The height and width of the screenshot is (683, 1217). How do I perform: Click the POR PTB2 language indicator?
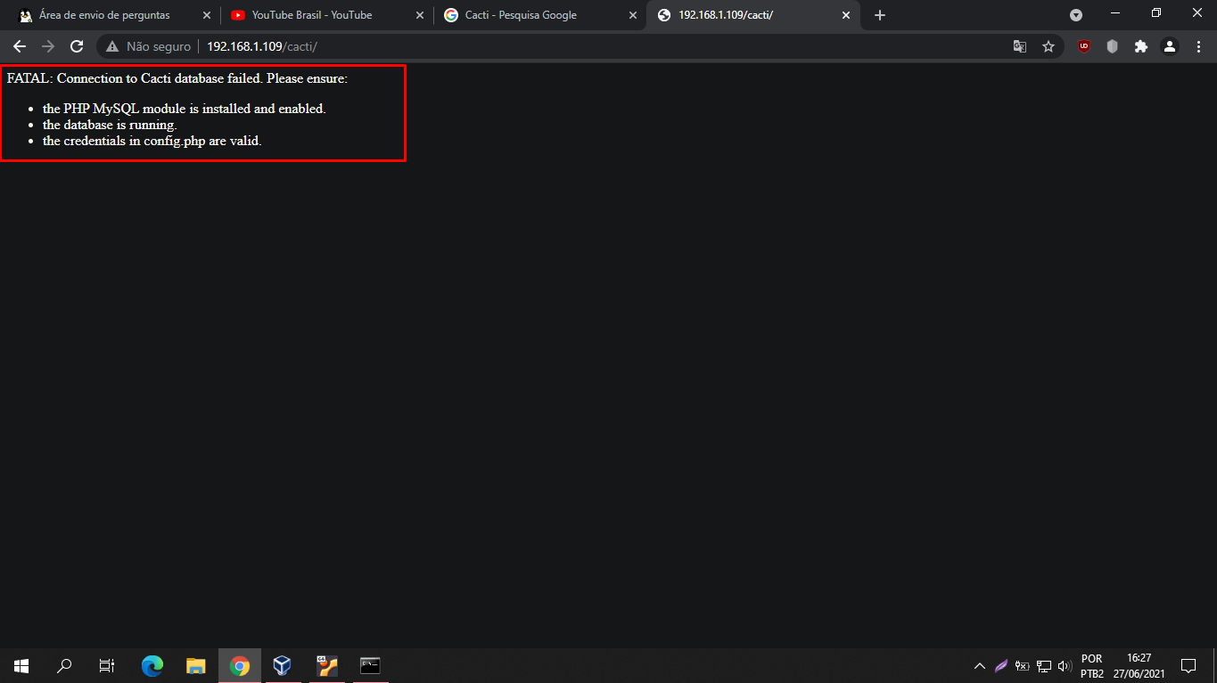pos(1092,666)
